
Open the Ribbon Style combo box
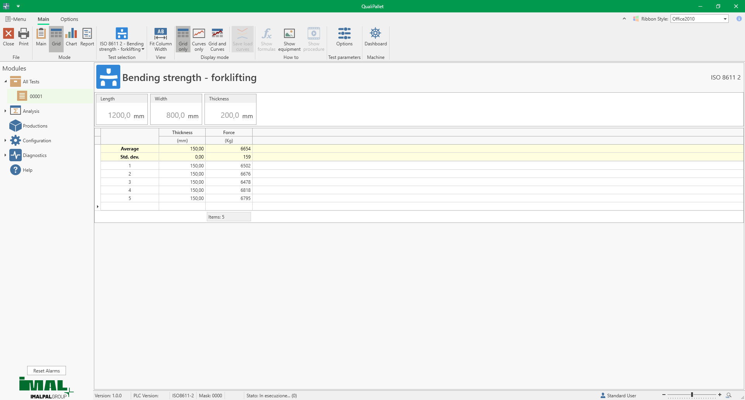pyautogui.click(x=699, y=19)
